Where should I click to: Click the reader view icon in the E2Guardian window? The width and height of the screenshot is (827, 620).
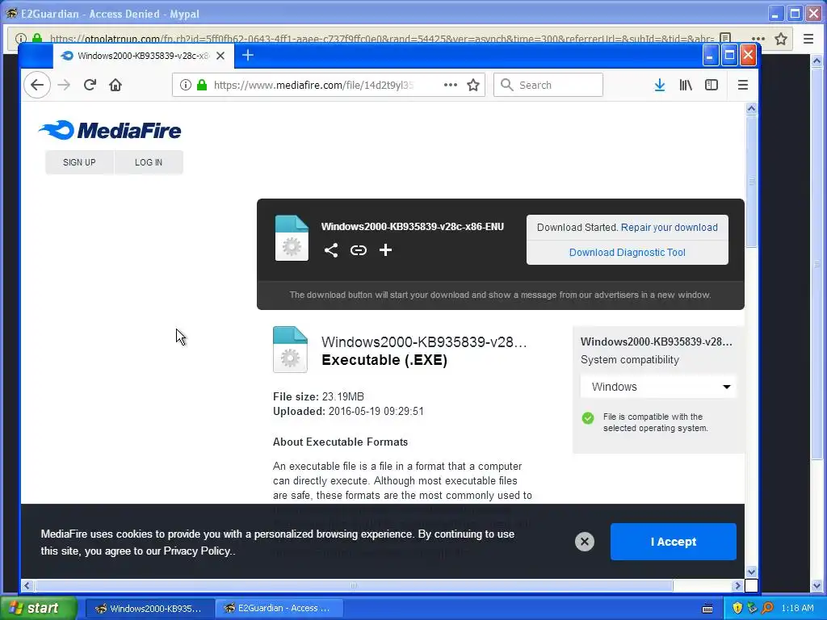coord(726,39)
